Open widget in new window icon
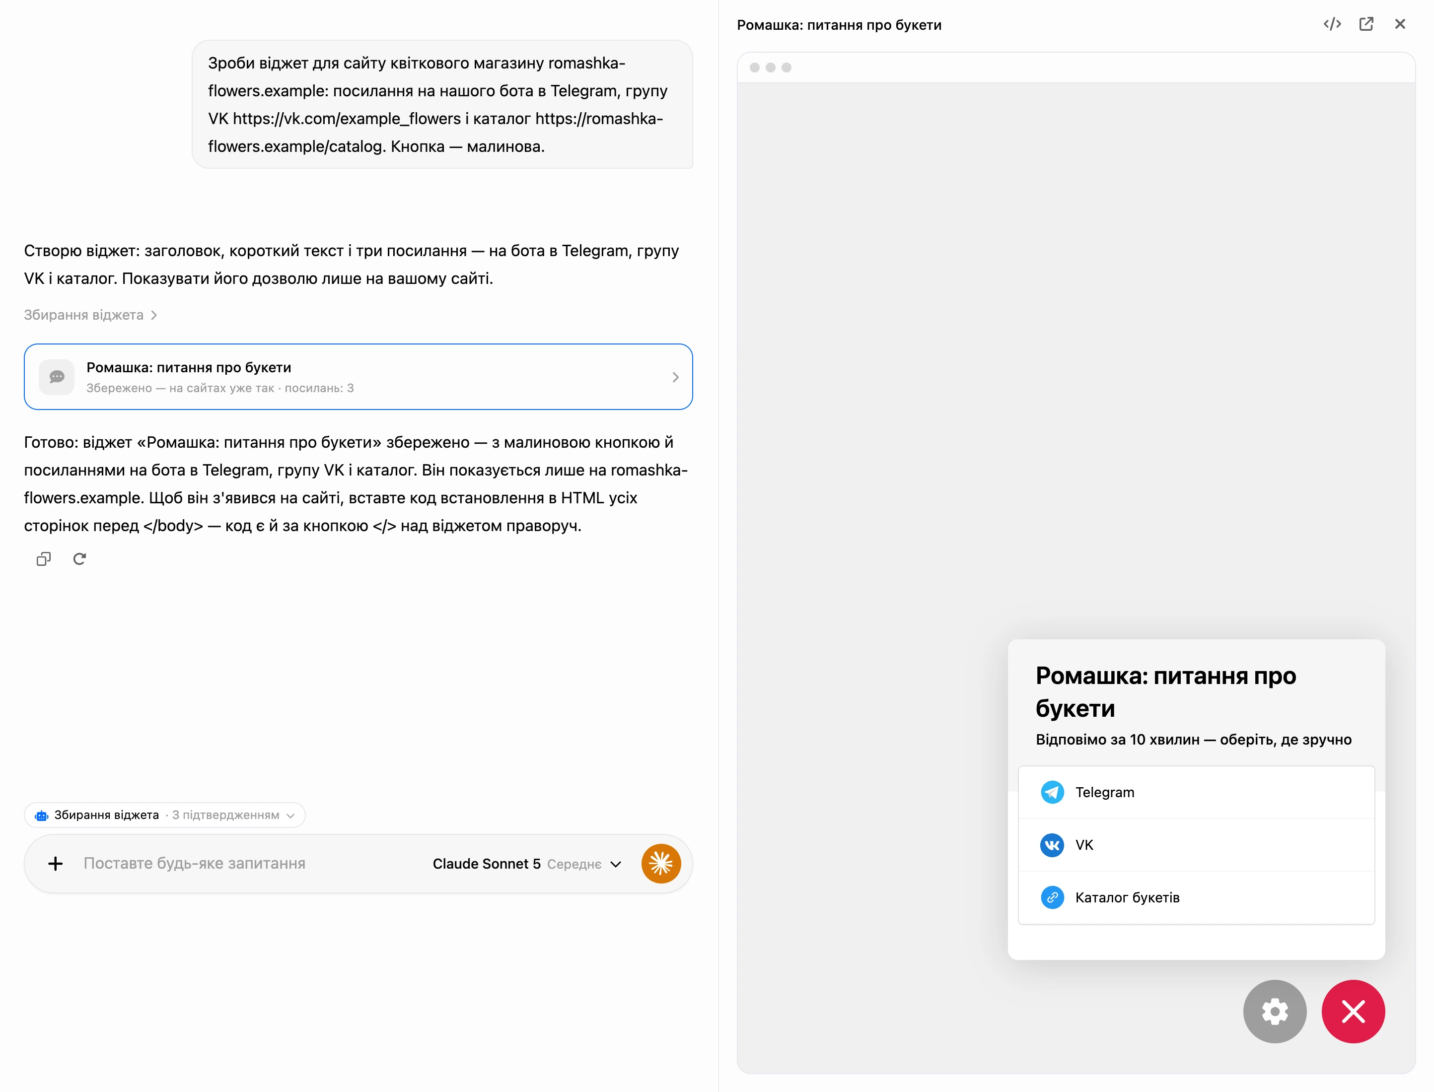 point(1366,24)
